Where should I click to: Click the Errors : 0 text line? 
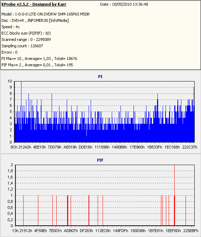9,52
